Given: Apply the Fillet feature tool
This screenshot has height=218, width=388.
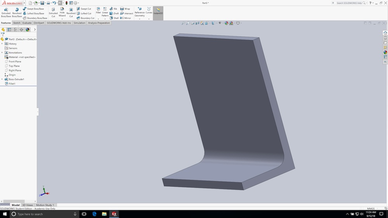Looking at the screenshot, I should click(x=98, y=11).
